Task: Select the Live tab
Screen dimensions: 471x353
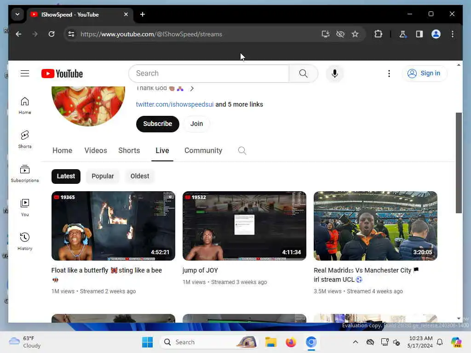Action: click(162, 150)
